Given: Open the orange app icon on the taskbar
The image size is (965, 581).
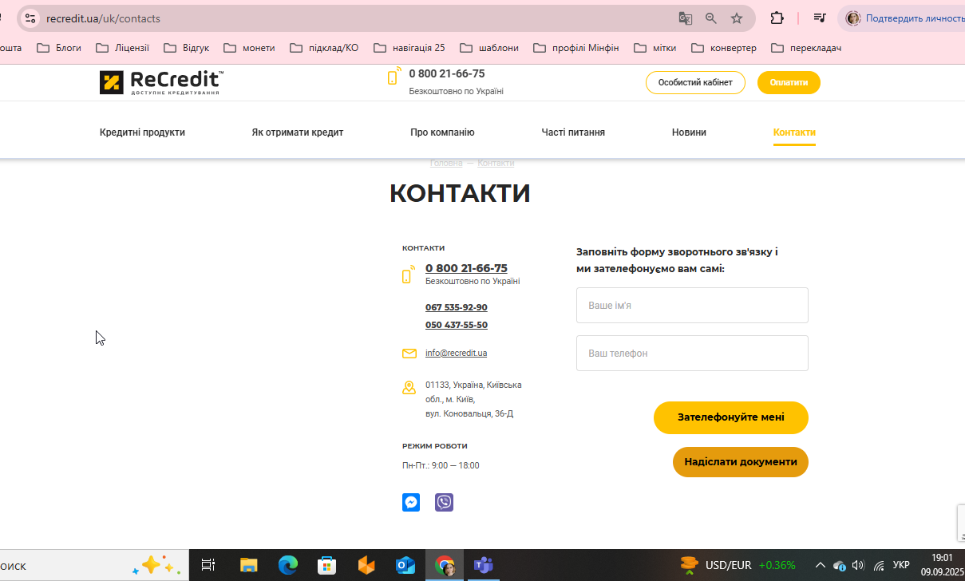Looking at the screenshot, I should tap(366, 565).
